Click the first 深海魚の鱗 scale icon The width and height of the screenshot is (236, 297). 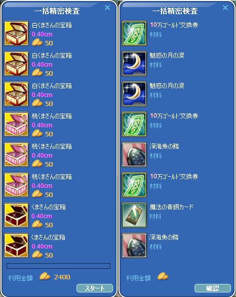tap(134, 155)
